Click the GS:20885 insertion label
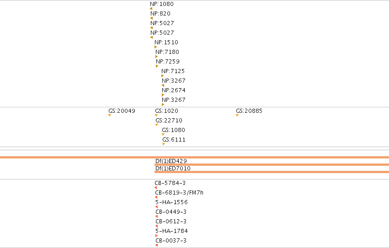The height and width of the screenshot is (248, 389). pos(249,111)
